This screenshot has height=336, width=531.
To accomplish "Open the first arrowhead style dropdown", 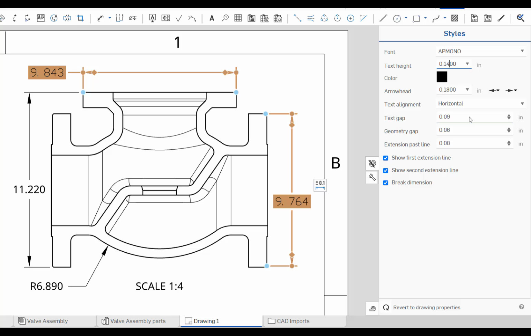I will coord(494,90).
